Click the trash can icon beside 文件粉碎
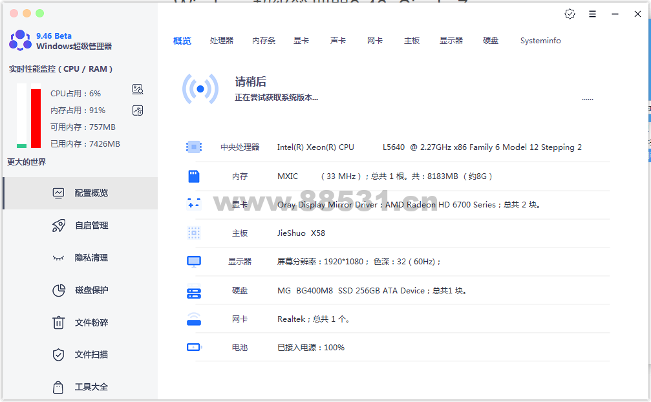The image size is (651, 402). coord(59,323)
